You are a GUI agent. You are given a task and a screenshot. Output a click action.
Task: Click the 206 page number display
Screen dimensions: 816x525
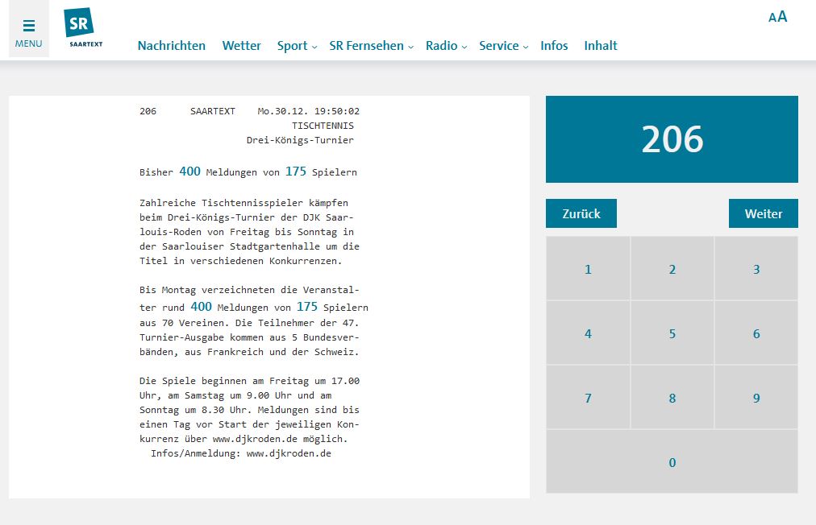click(672, 139)
